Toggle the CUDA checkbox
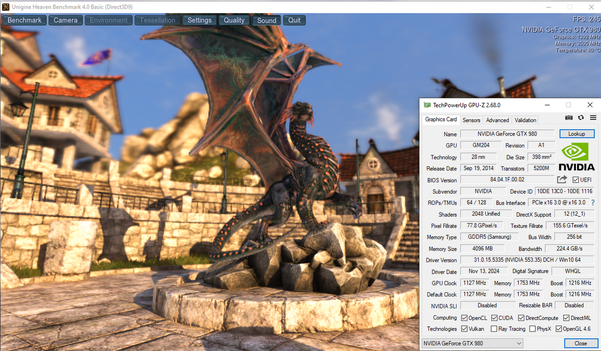The height and width of the screenshot is (351, 601). (494, 318)
